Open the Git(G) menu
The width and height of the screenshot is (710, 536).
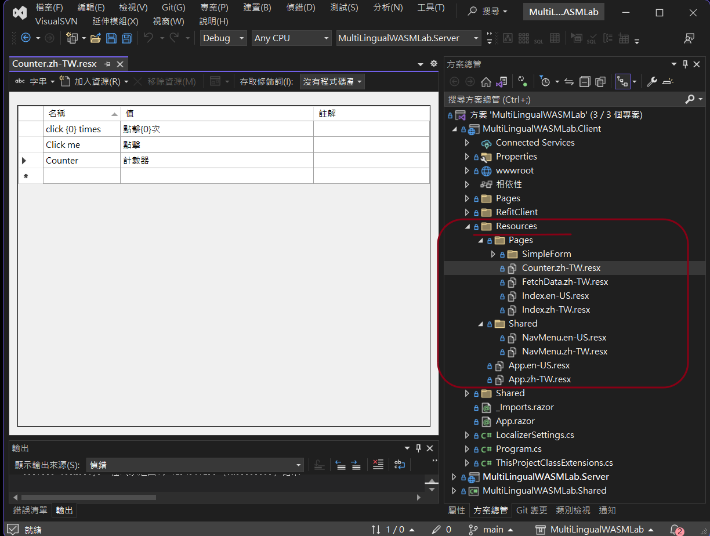(x=173, y=8)
